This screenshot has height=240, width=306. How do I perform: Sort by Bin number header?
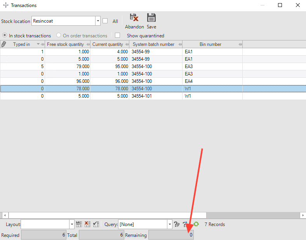coord(210,44)
